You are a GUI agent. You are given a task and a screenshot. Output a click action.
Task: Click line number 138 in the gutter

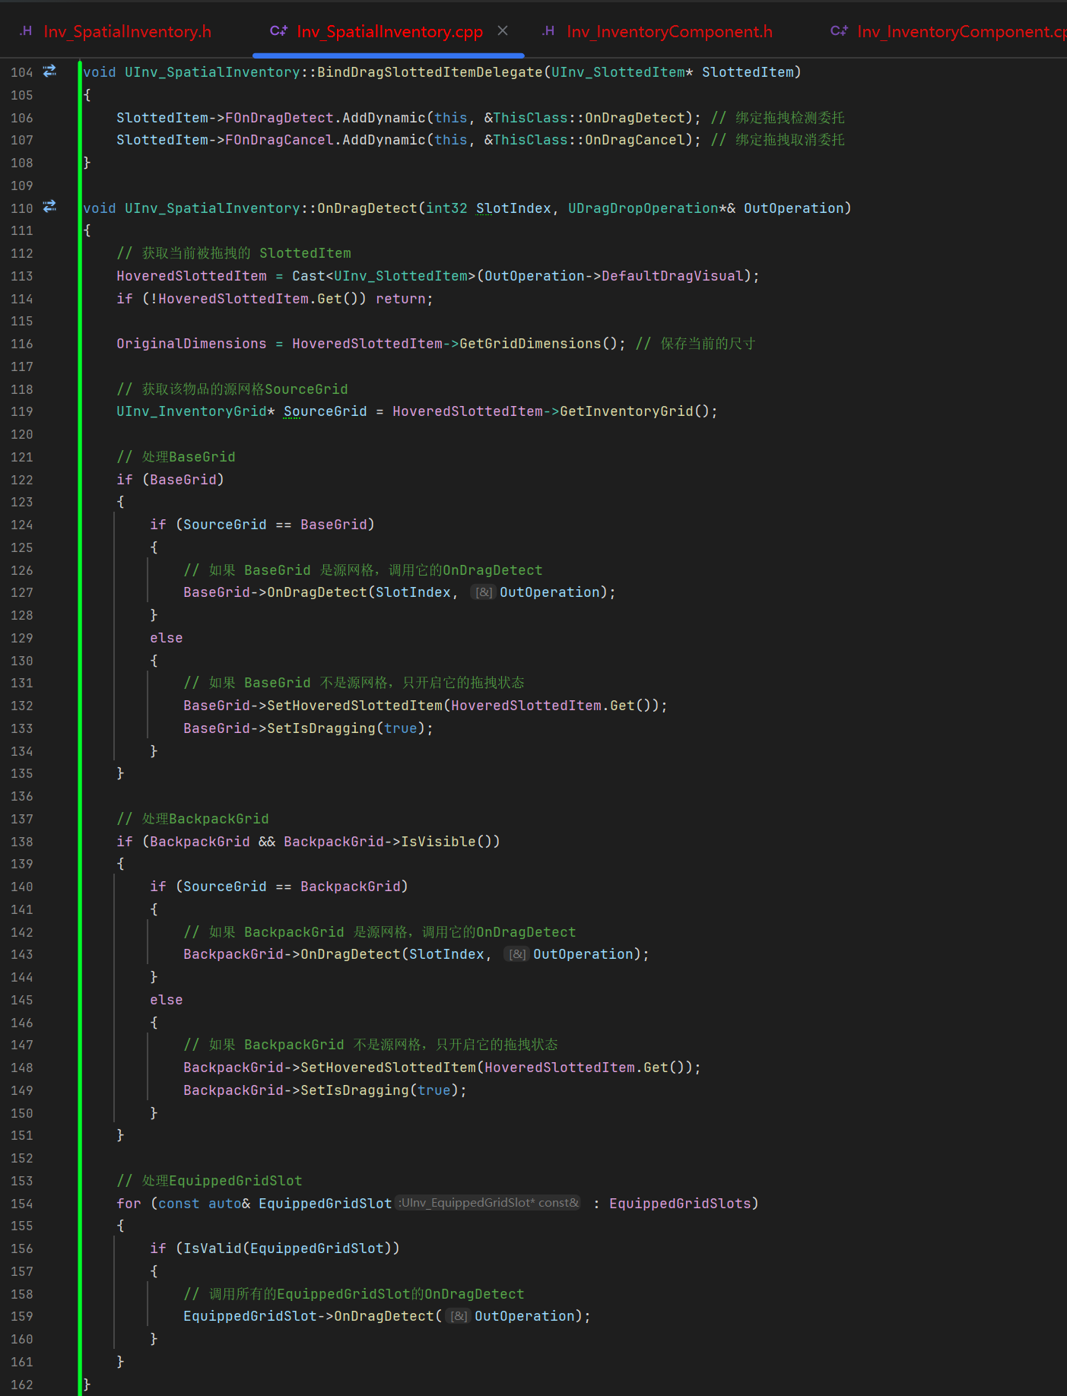(22, 842)
